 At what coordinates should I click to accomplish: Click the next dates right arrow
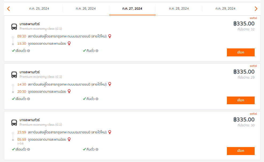click(x=256, y=9)
